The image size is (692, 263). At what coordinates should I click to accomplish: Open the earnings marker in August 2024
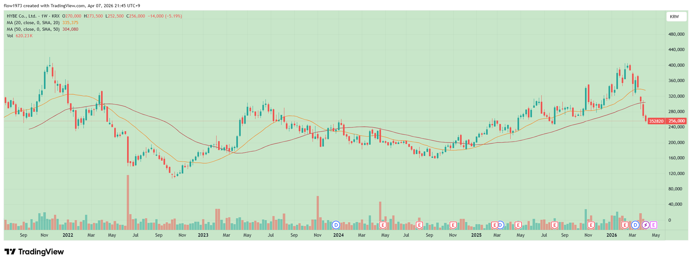419,225
